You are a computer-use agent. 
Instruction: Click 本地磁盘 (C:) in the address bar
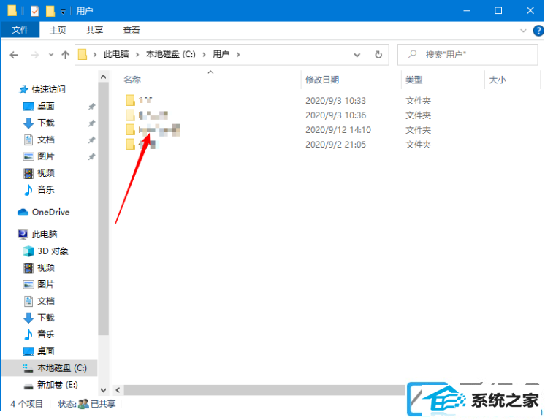pyautogui.click(x=171, y=54)
